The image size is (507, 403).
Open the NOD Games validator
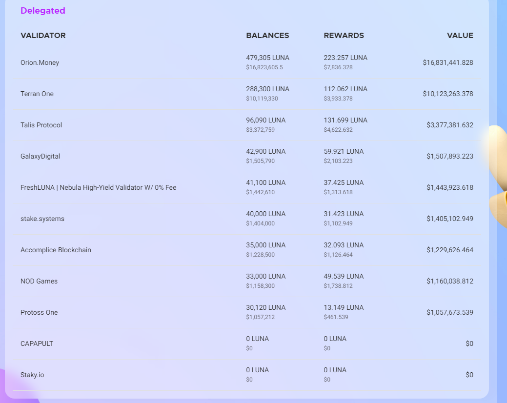point(39,281)
